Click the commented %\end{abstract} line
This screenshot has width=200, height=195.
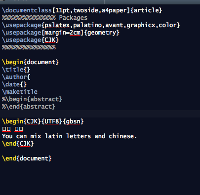click(x=29, y=107)
